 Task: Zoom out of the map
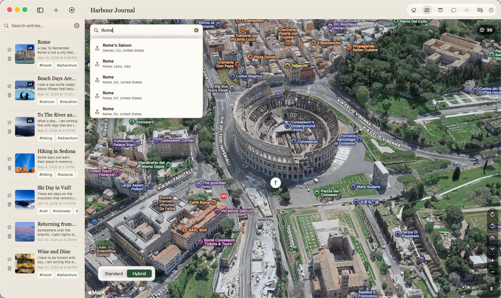click(492, 272)
